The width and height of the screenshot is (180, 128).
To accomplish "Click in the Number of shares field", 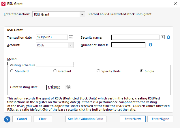I will point(128,45).
